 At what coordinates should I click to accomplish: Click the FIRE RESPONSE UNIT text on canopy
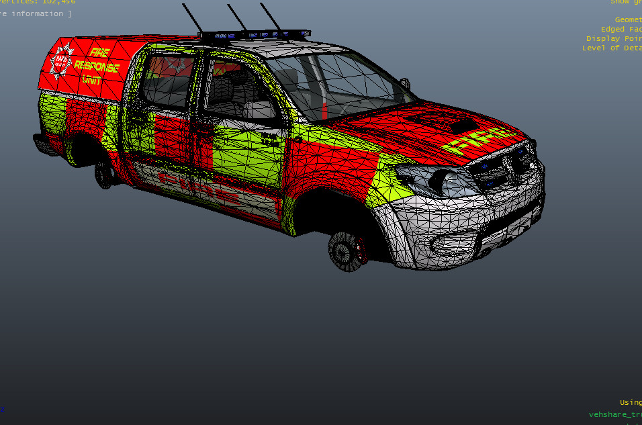(x=97, y=66)
